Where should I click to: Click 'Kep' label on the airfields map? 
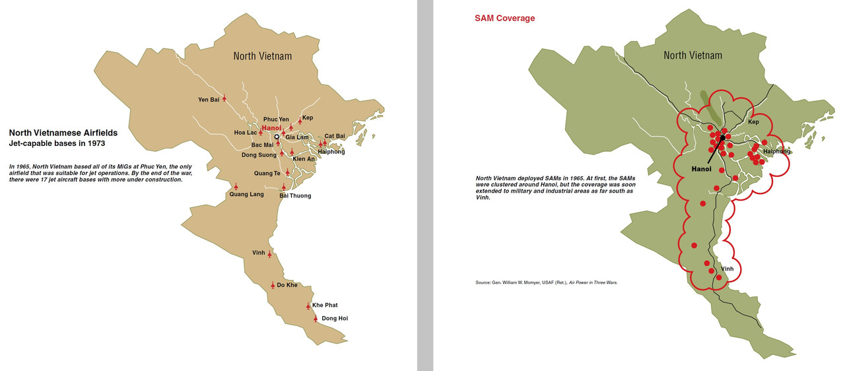click(308, 118)
